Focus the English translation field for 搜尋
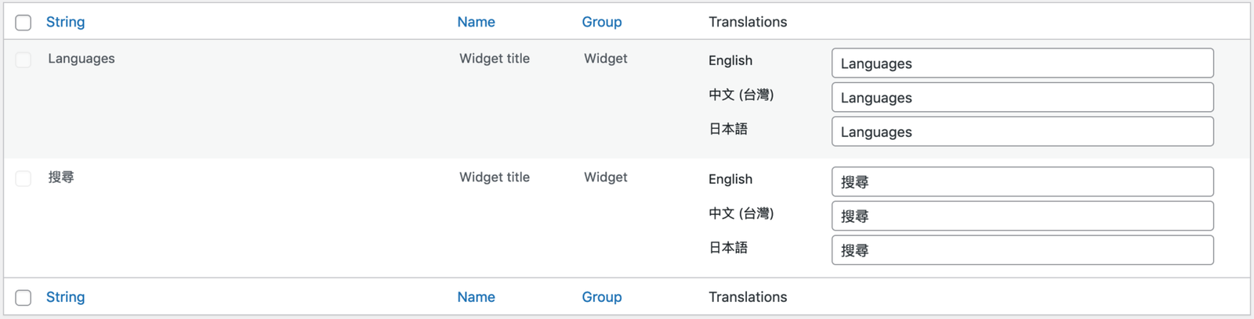1254x319 pixels. click(x=1022, y=182)
